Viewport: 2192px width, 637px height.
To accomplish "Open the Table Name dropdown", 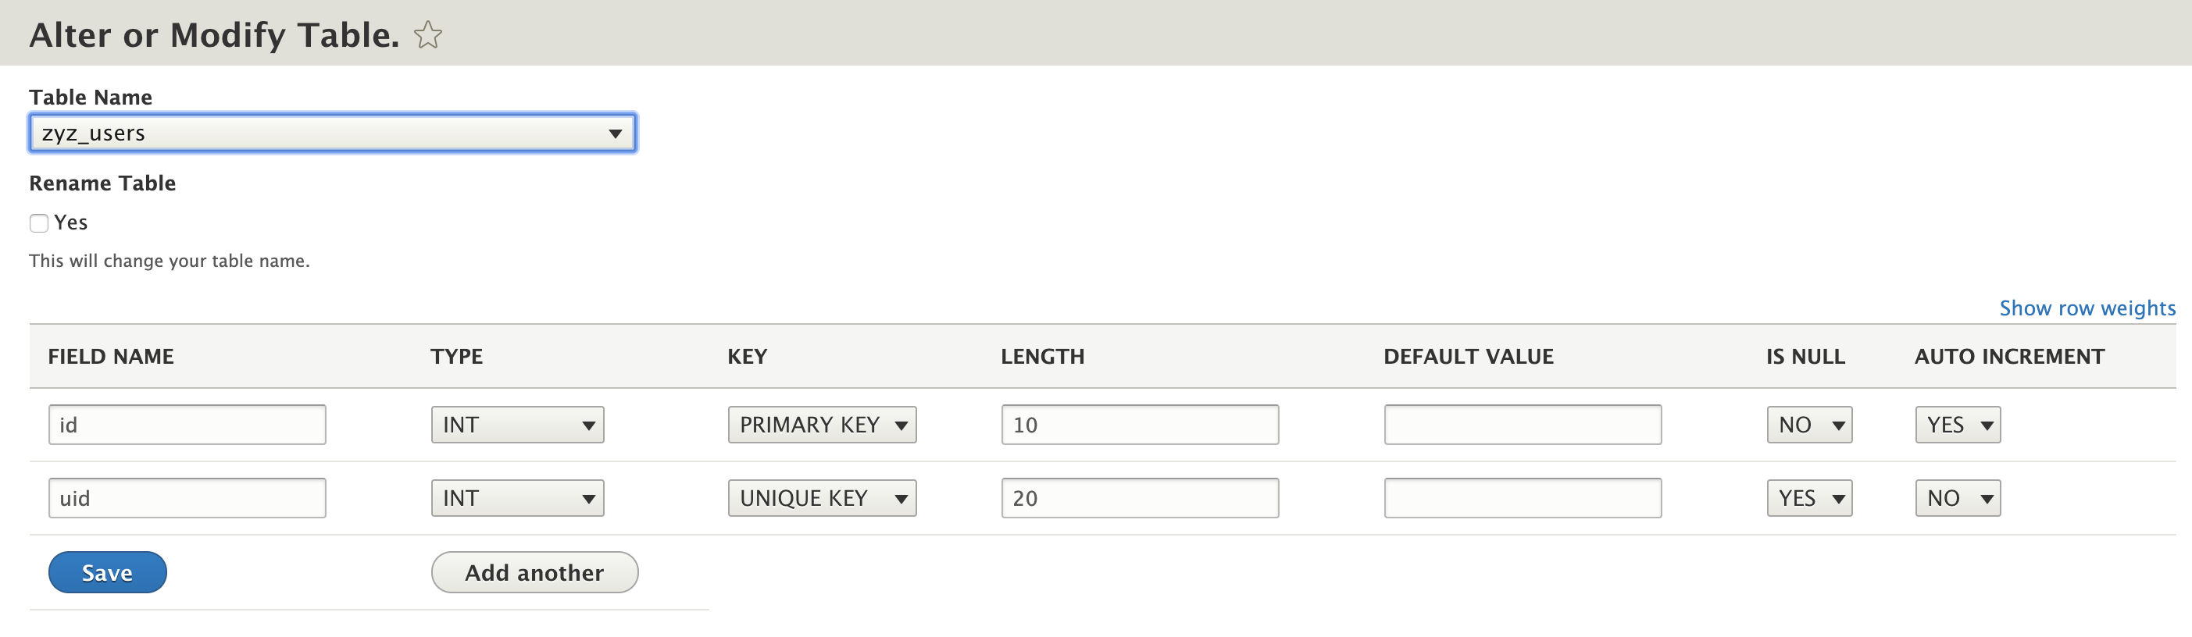I will pyautogui.click(x=333, y=133).
